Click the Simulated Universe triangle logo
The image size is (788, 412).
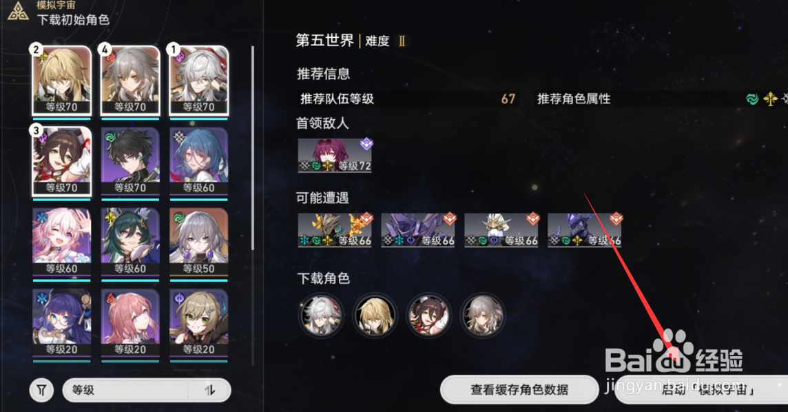tap(18, 11)
